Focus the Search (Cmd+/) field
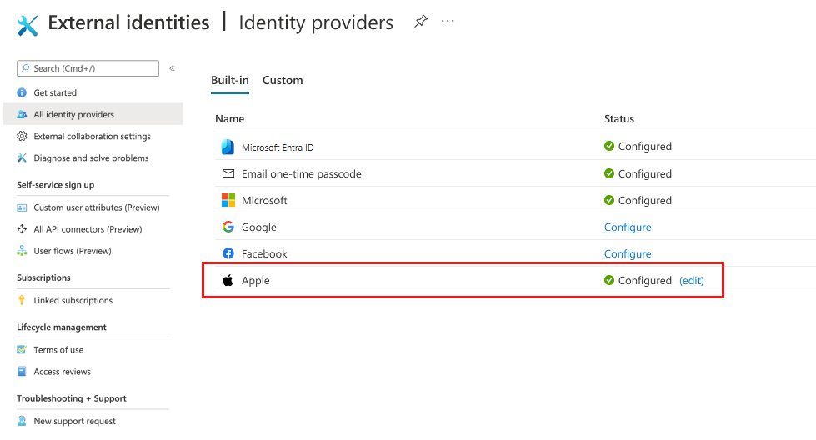 click(88, 68)
